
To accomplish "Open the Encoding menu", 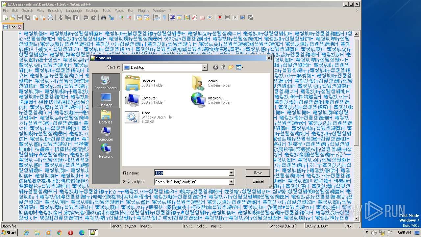I will click(55, 11).
